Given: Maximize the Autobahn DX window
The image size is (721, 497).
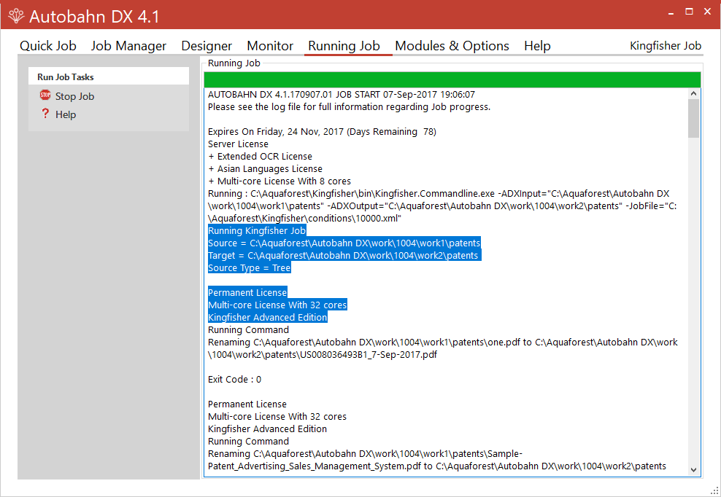Looking at the screenshot, I should pos(689,12).
